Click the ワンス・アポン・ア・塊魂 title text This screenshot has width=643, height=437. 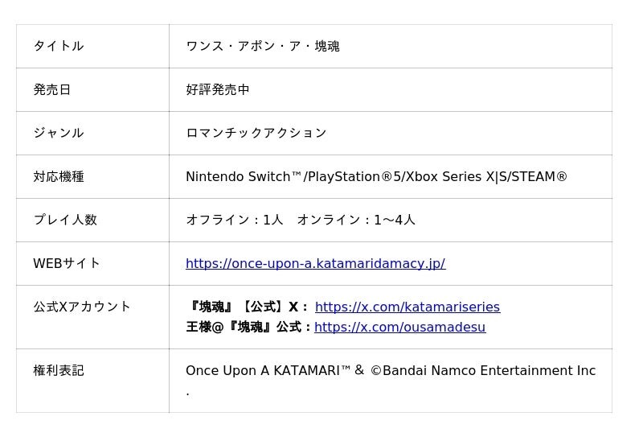point(263,46)
